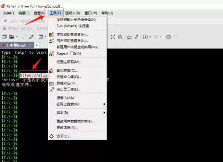Click the connect plug toolbar icon

pyautogui.click(x=31, y=37)
